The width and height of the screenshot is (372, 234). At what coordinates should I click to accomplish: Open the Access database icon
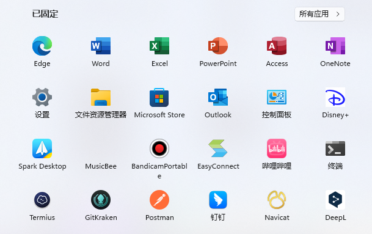[277, 46]
